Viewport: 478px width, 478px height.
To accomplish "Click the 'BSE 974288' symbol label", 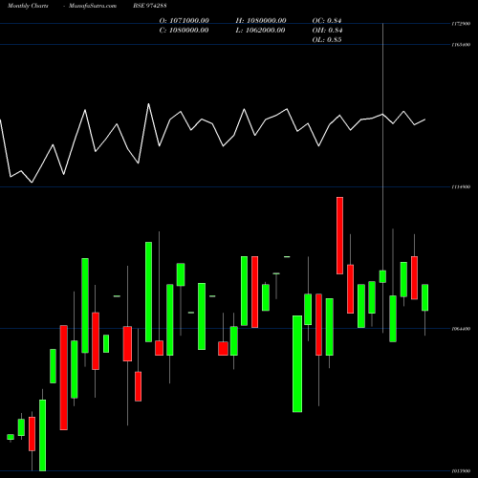I will click(x=150, y=6).
